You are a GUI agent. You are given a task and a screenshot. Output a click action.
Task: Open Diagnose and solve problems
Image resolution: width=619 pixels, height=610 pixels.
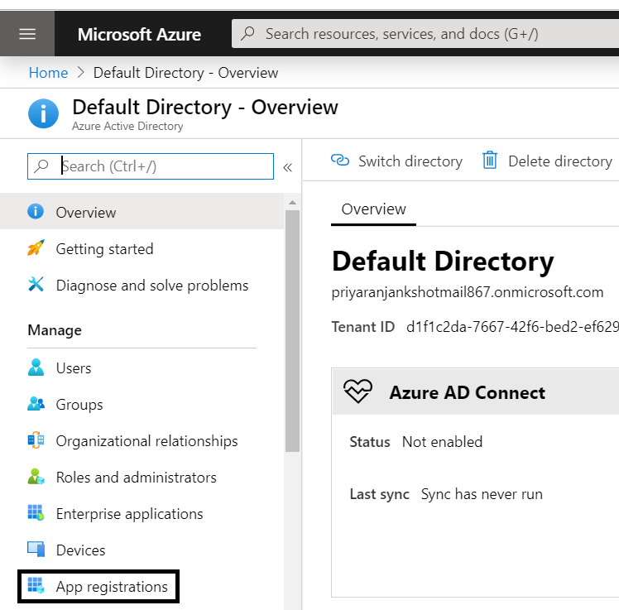click(x=142, y=285)
